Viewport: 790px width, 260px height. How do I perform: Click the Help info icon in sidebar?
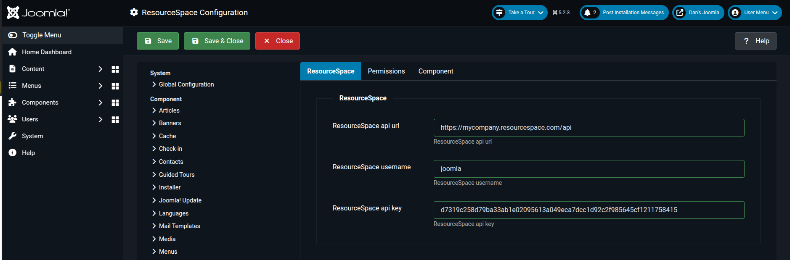tap(13, 153)
